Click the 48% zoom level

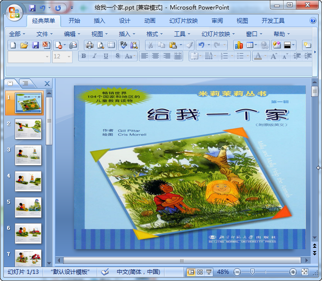pyautogui.click(x=223, y=272)
